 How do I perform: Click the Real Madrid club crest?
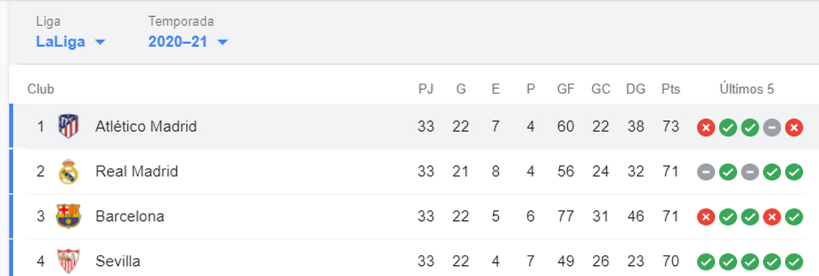click(x=68, y=172)
